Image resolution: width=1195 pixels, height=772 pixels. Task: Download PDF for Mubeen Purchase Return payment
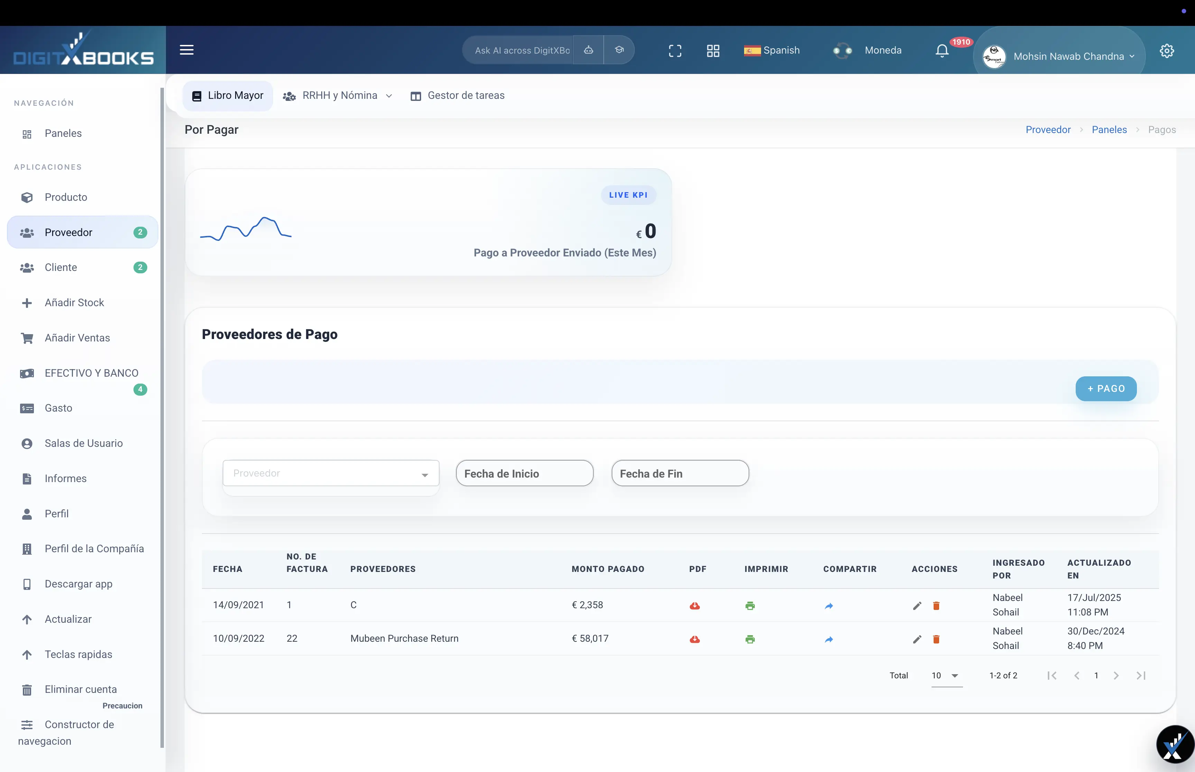[x=695, y=639]
